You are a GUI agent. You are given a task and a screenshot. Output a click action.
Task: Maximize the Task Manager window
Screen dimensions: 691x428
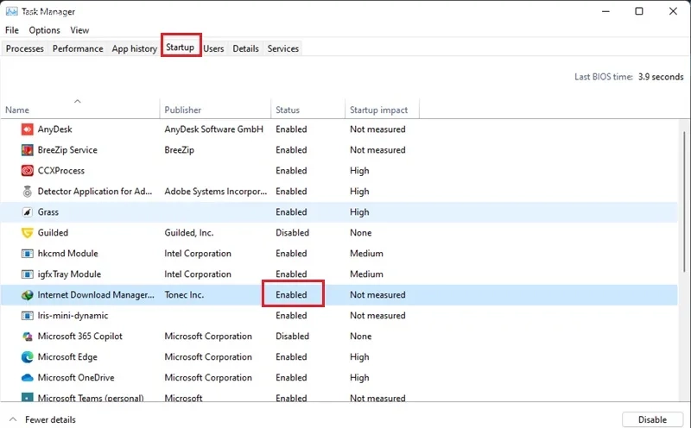click(x=639, y=11)
